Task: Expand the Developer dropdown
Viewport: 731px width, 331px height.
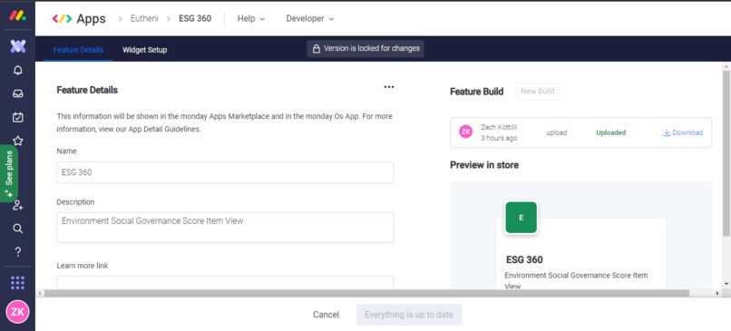Action: 310,19
